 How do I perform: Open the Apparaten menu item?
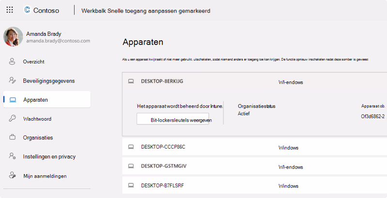(x=35, y=100)
